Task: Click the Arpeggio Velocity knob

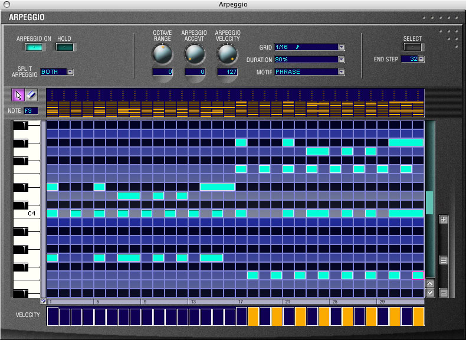Action: [x=227, y=54]
